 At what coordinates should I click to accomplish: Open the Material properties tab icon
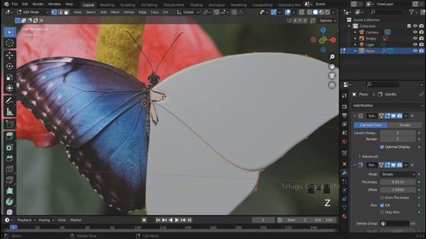(x=345, y=216)
